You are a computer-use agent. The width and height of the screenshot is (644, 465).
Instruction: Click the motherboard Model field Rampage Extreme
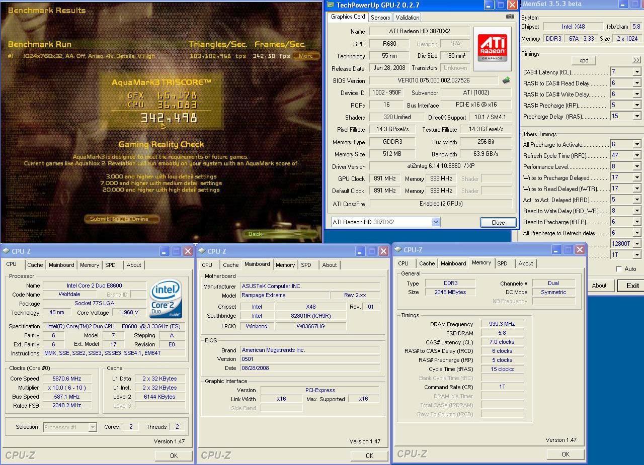click(x=285, y=295)
